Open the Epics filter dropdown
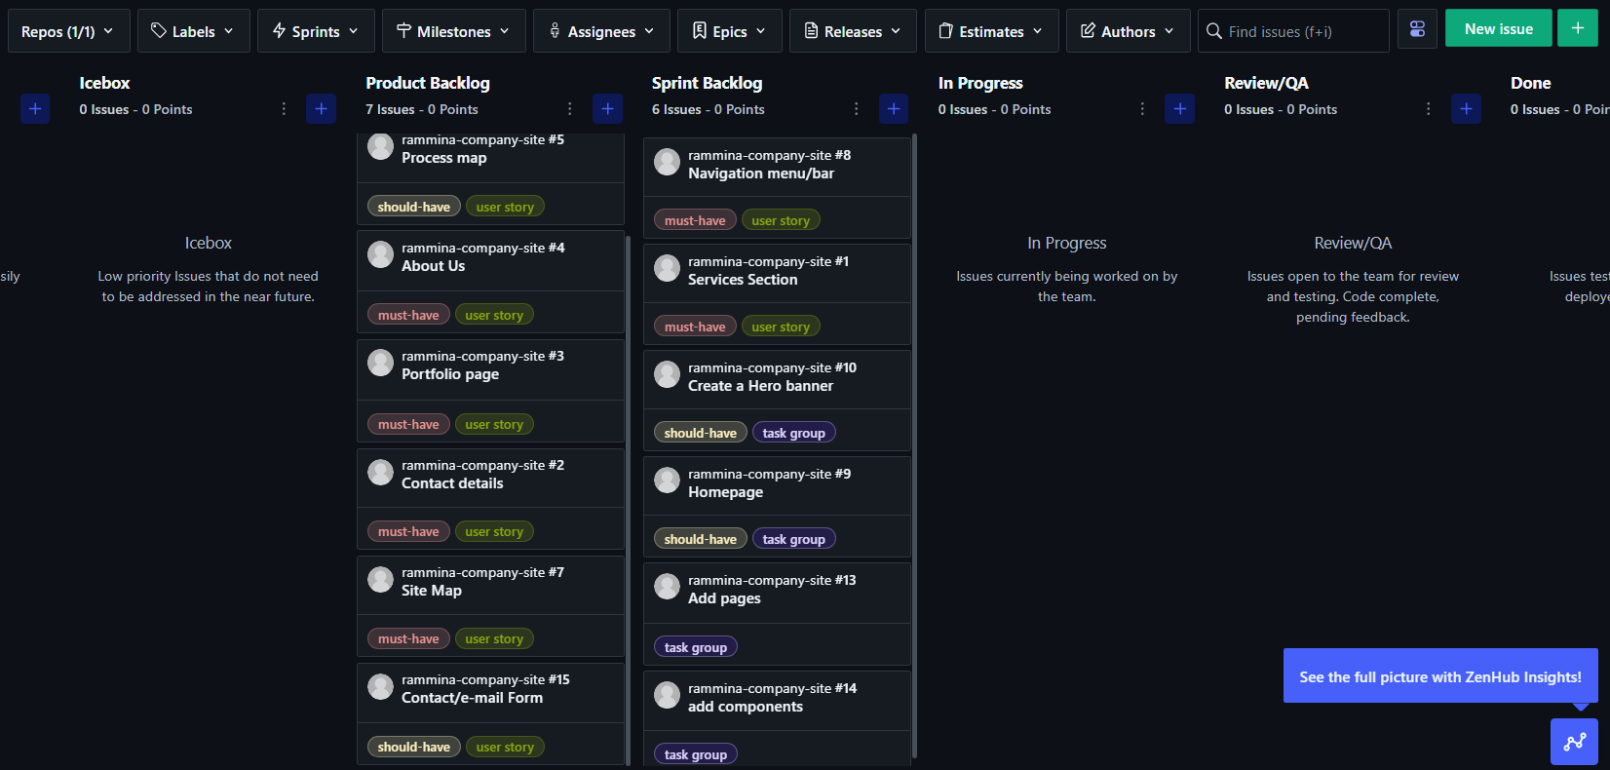 point(729,31)
